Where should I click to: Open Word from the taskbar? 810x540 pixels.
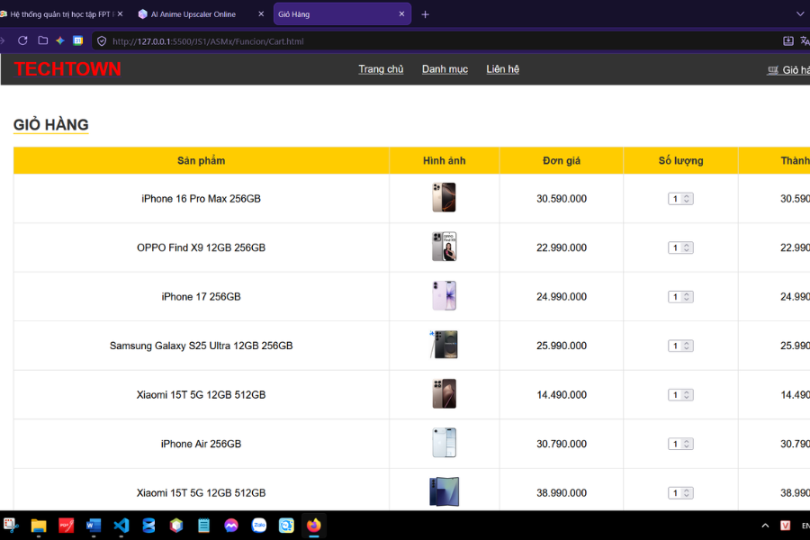point(94,526)
